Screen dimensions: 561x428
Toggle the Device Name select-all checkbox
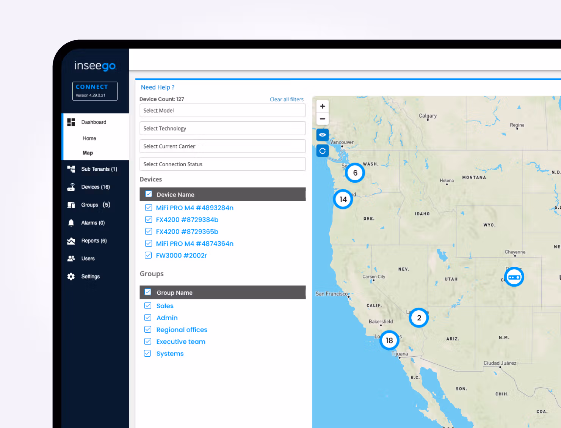click(149, 194)
